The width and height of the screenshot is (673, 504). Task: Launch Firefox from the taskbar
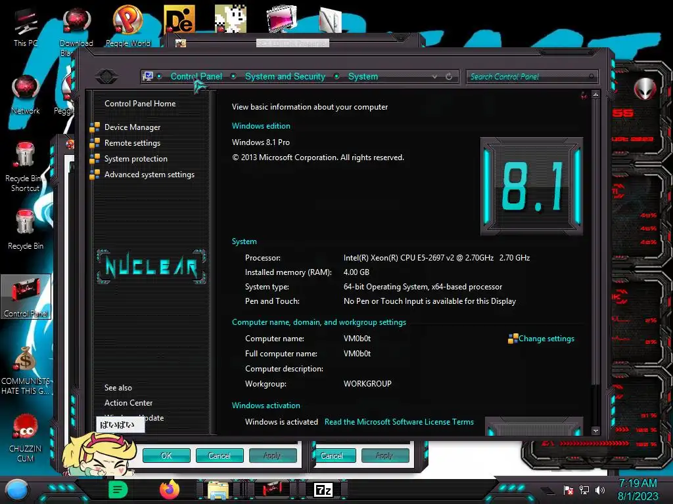(170, 490)
